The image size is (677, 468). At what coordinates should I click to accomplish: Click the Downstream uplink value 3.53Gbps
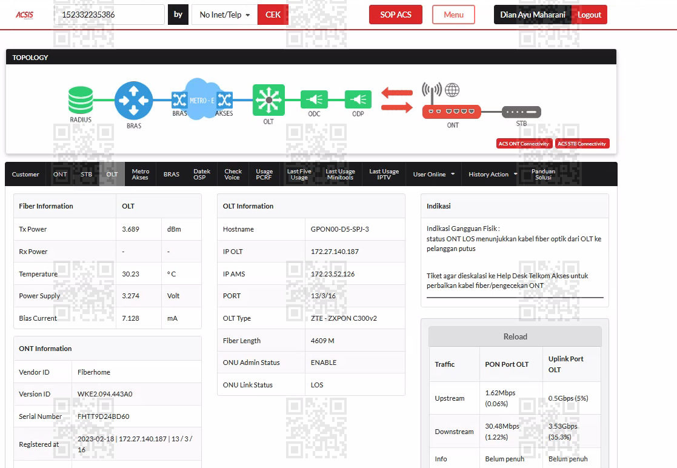562,426
